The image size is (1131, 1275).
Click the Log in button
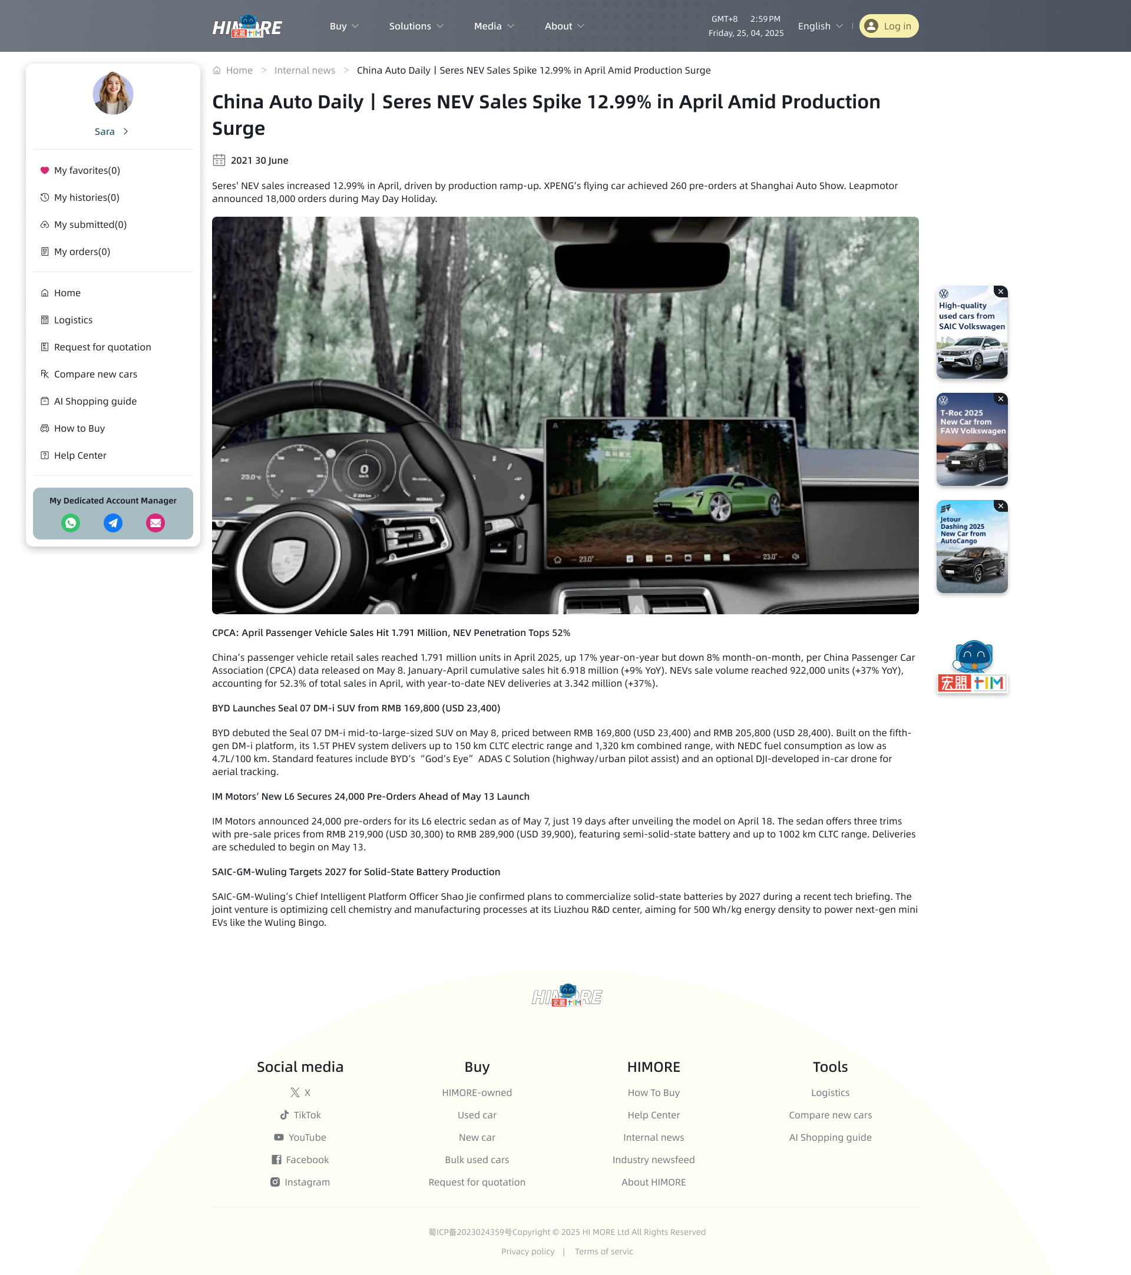889,26
